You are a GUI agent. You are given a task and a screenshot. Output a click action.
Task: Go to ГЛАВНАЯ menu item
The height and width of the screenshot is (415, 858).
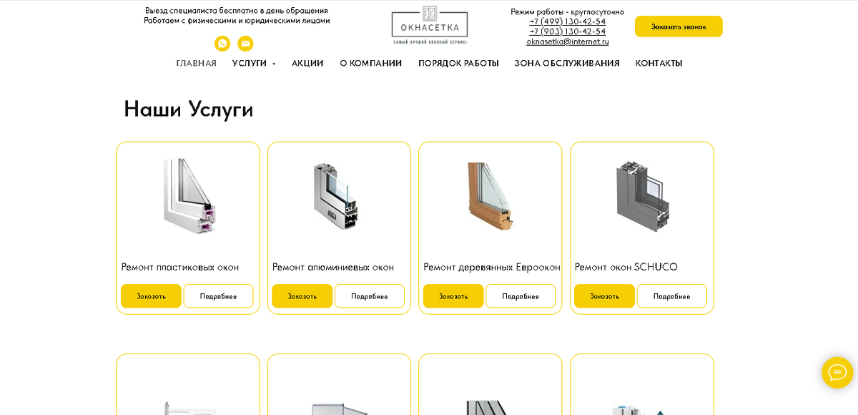[x=197, y=63]
